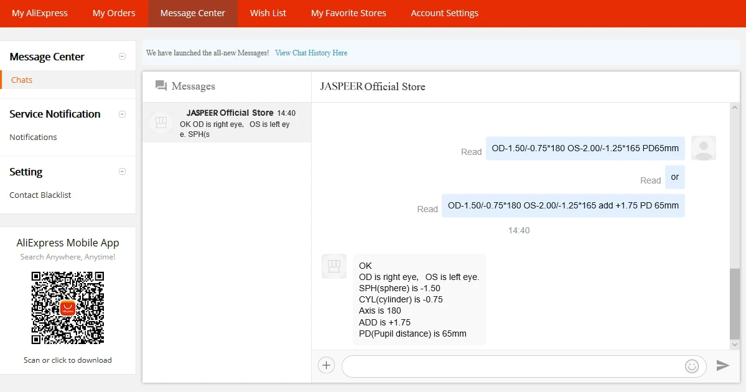Click the Message Center sidebar heading

tap(47, 57)
